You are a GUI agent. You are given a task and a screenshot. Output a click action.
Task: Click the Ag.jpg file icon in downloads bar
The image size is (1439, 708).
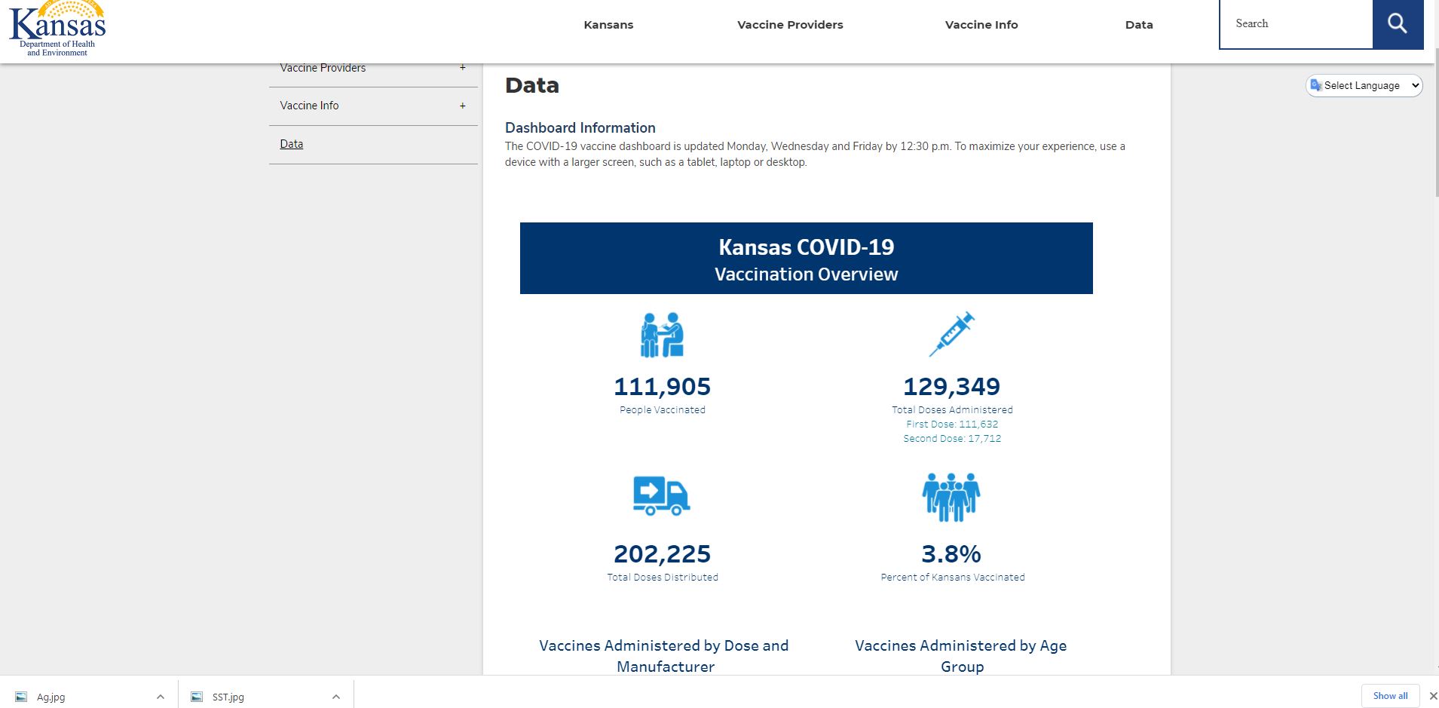point(21,697)
